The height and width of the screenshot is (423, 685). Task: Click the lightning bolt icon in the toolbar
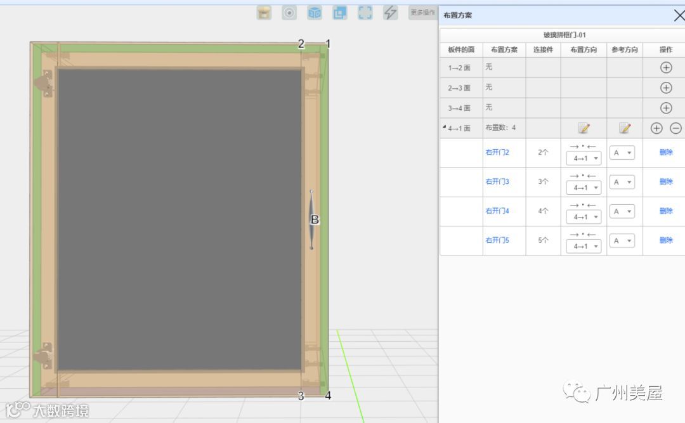click(391, 13)
